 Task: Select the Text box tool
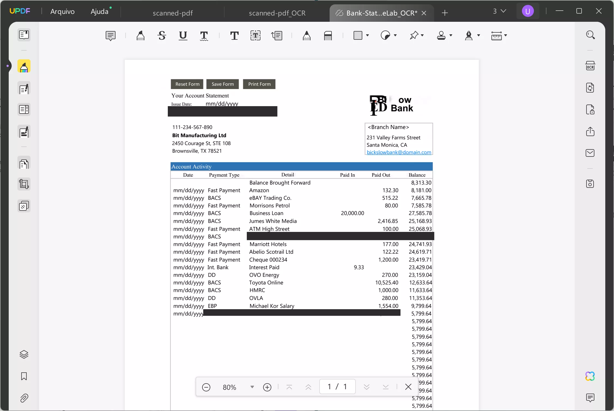click(256, 36)
